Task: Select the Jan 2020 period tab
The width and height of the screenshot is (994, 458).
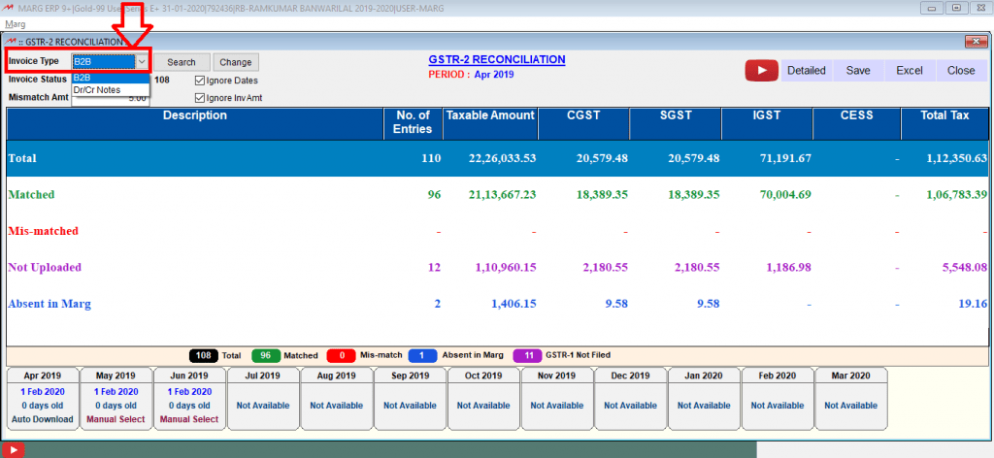Action: pyautogui.click(x=705, y=397)
